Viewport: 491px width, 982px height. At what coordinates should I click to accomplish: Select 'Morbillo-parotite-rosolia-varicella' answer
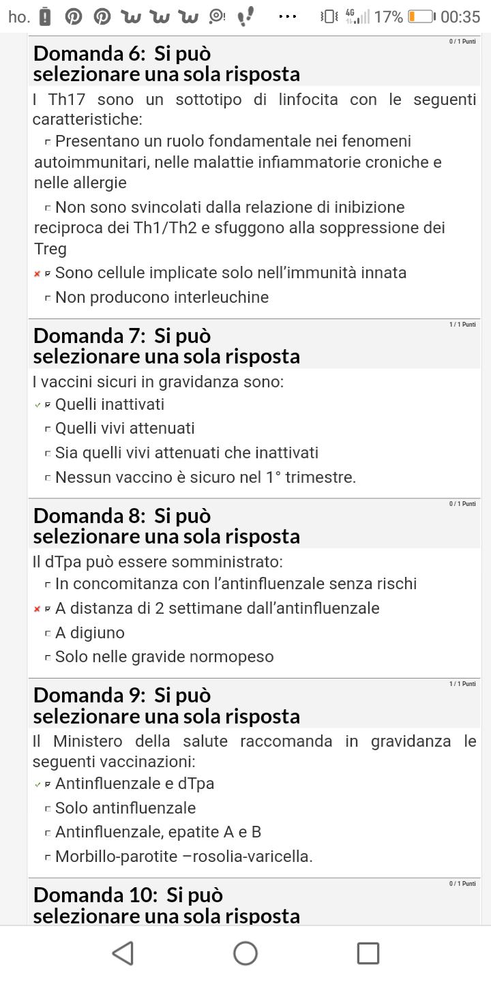click(178, 857)
